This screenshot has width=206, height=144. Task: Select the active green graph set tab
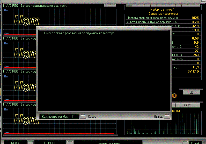[x=129, y=5]
